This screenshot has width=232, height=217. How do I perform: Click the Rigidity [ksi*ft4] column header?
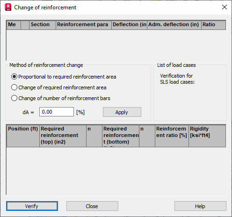pos(207,136)
